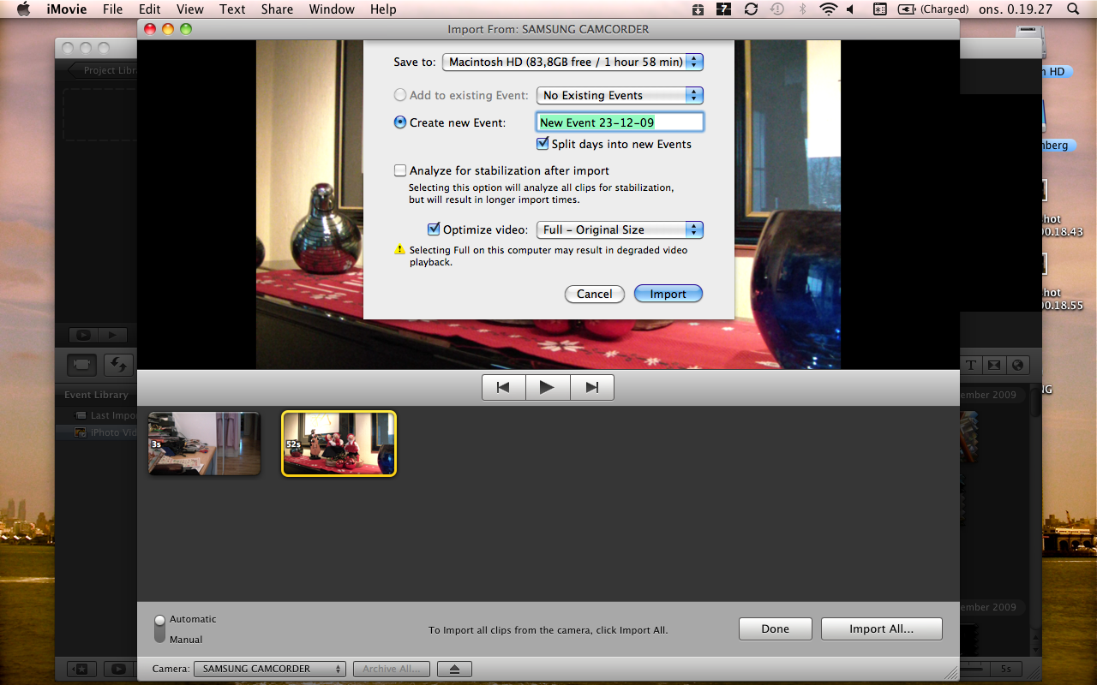Image resolution: width=1097 pixels, height=685 pixels.
Task: Toggle the Automatic/Manual import switch
Action: [x=159, y=629]
